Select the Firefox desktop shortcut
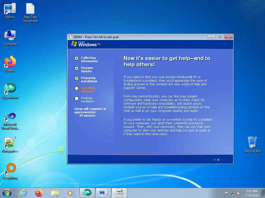The image size is (265, 198). (x=10, y=64)
